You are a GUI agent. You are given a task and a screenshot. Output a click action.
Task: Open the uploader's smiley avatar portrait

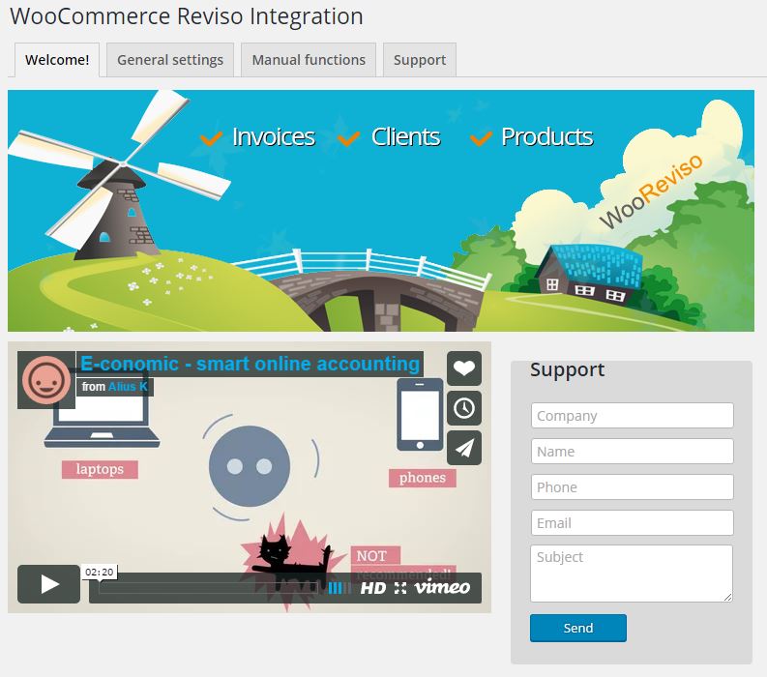click(46, 379)
